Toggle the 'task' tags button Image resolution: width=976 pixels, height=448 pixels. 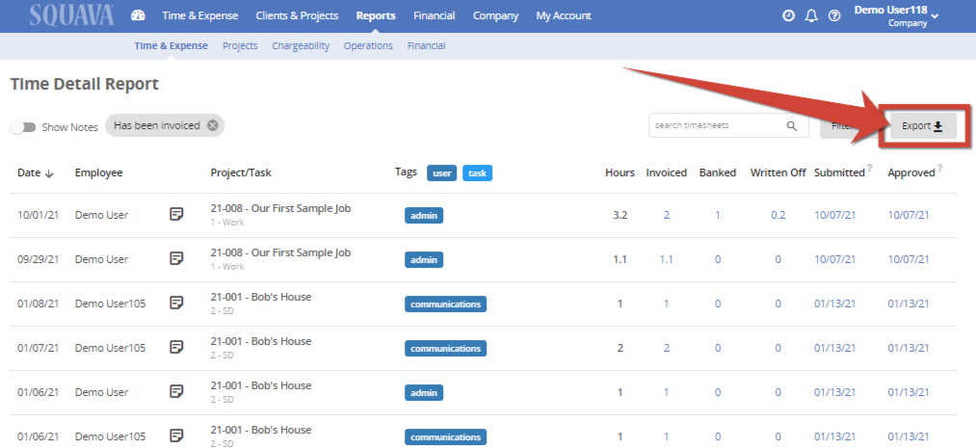point(478,173)
